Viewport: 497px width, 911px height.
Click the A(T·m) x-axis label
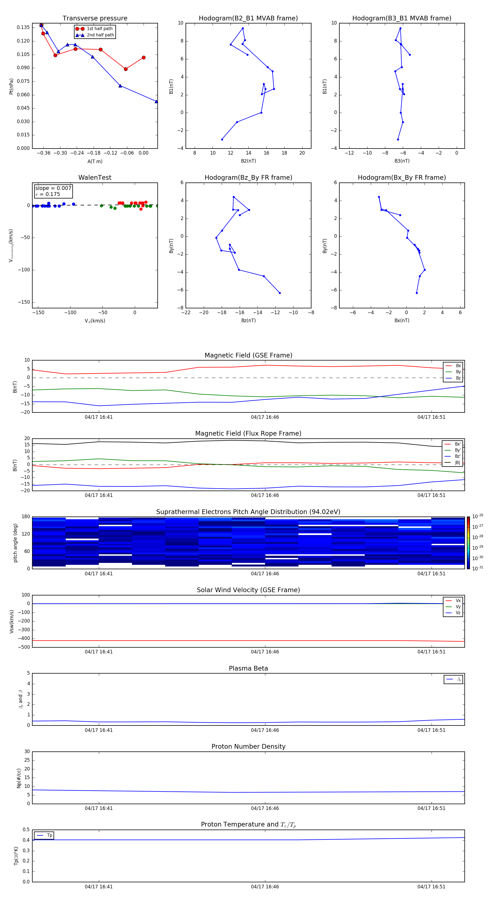(x=95, y=161)
